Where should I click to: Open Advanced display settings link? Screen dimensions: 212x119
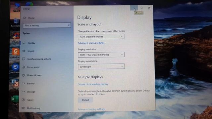(91, 109)
